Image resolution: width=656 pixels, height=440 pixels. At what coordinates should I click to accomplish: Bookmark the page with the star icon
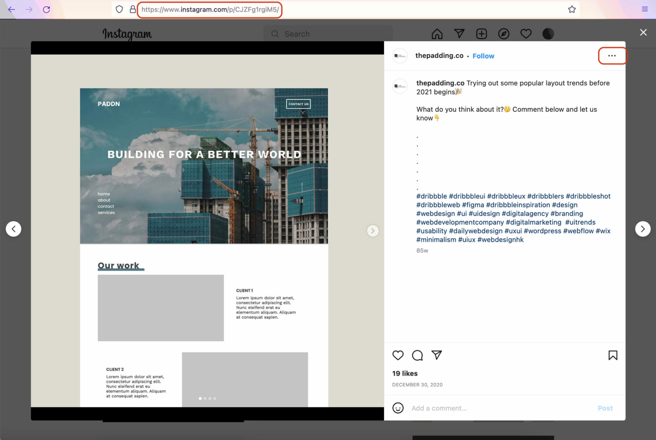point(572,9)
